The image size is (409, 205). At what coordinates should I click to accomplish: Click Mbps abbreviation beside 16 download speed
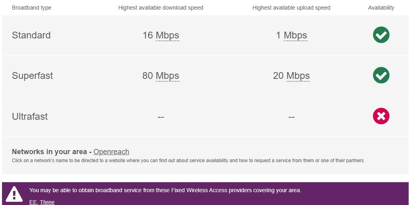(167, 35)
